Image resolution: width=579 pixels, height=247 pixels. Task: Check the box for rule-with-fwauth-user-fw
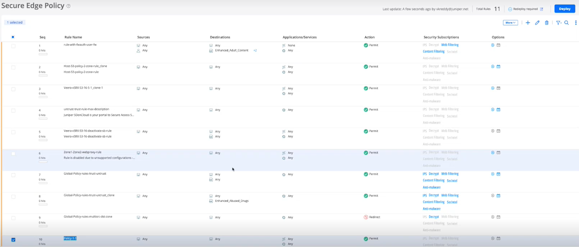point(13,46)
